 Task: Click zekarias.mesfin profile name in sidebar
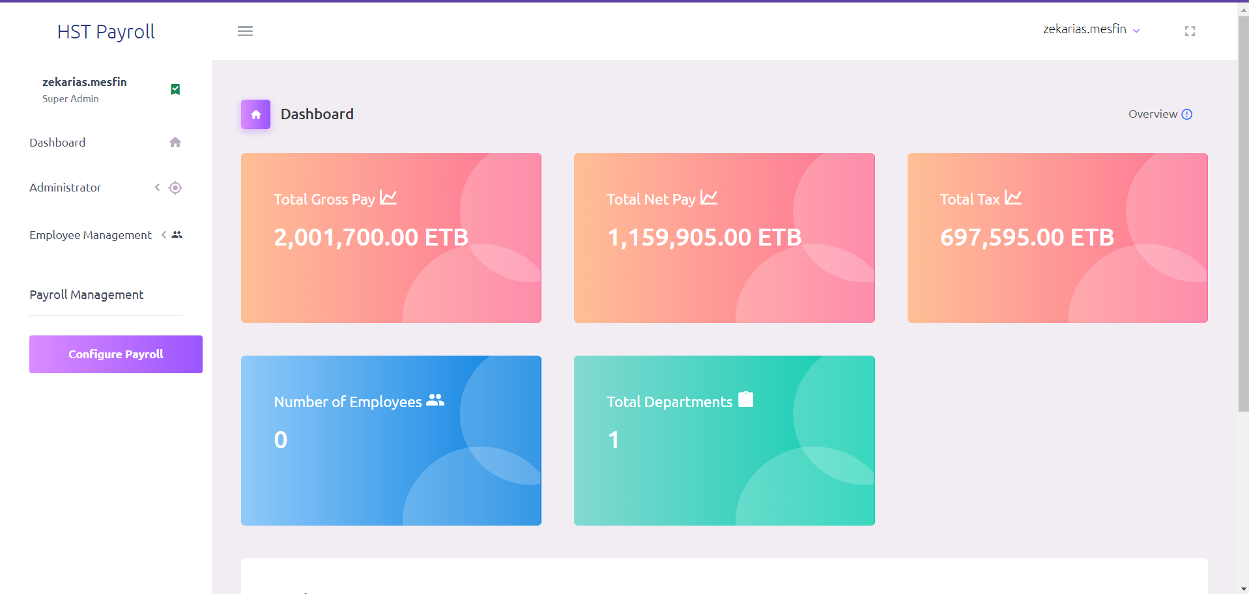pos(85,82)
